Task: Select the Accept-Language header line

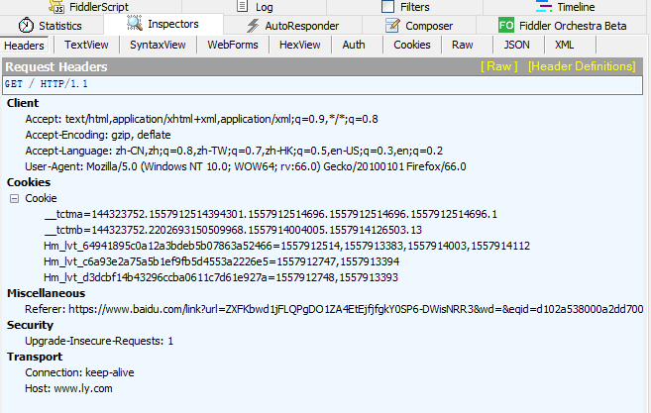Action: click(x=234, y=152)
